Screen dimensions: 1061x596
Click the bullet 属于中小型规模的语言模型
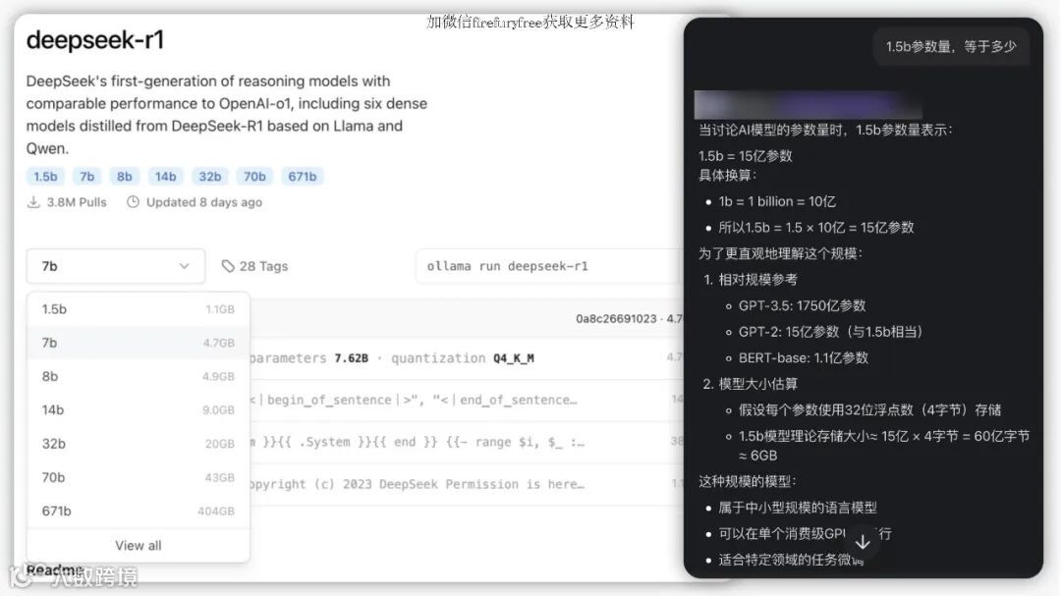coord(798,508)
